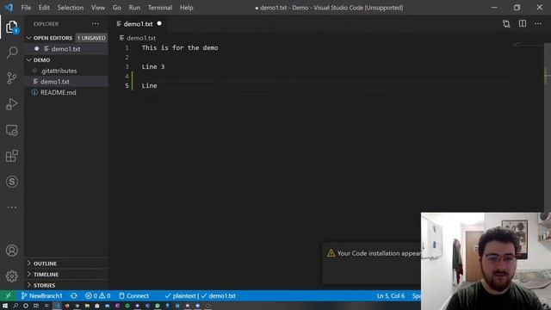The height and width of the screenshot is (310, 551).
Task: Expand the Timeline section
Action: point(46,275)
